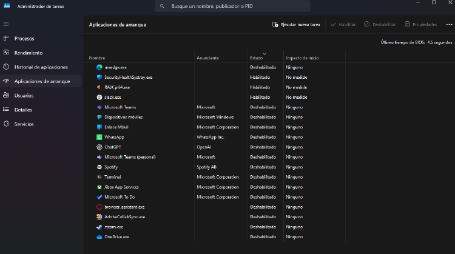Click the Deshabilitar toolbar button

(380, 25)
